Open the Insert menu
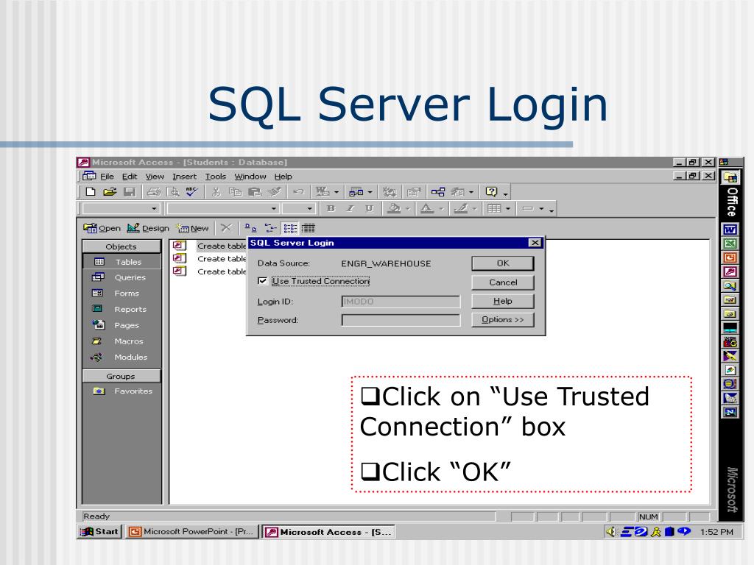Screen dimensions: 754x565 (x=184, y=177)
